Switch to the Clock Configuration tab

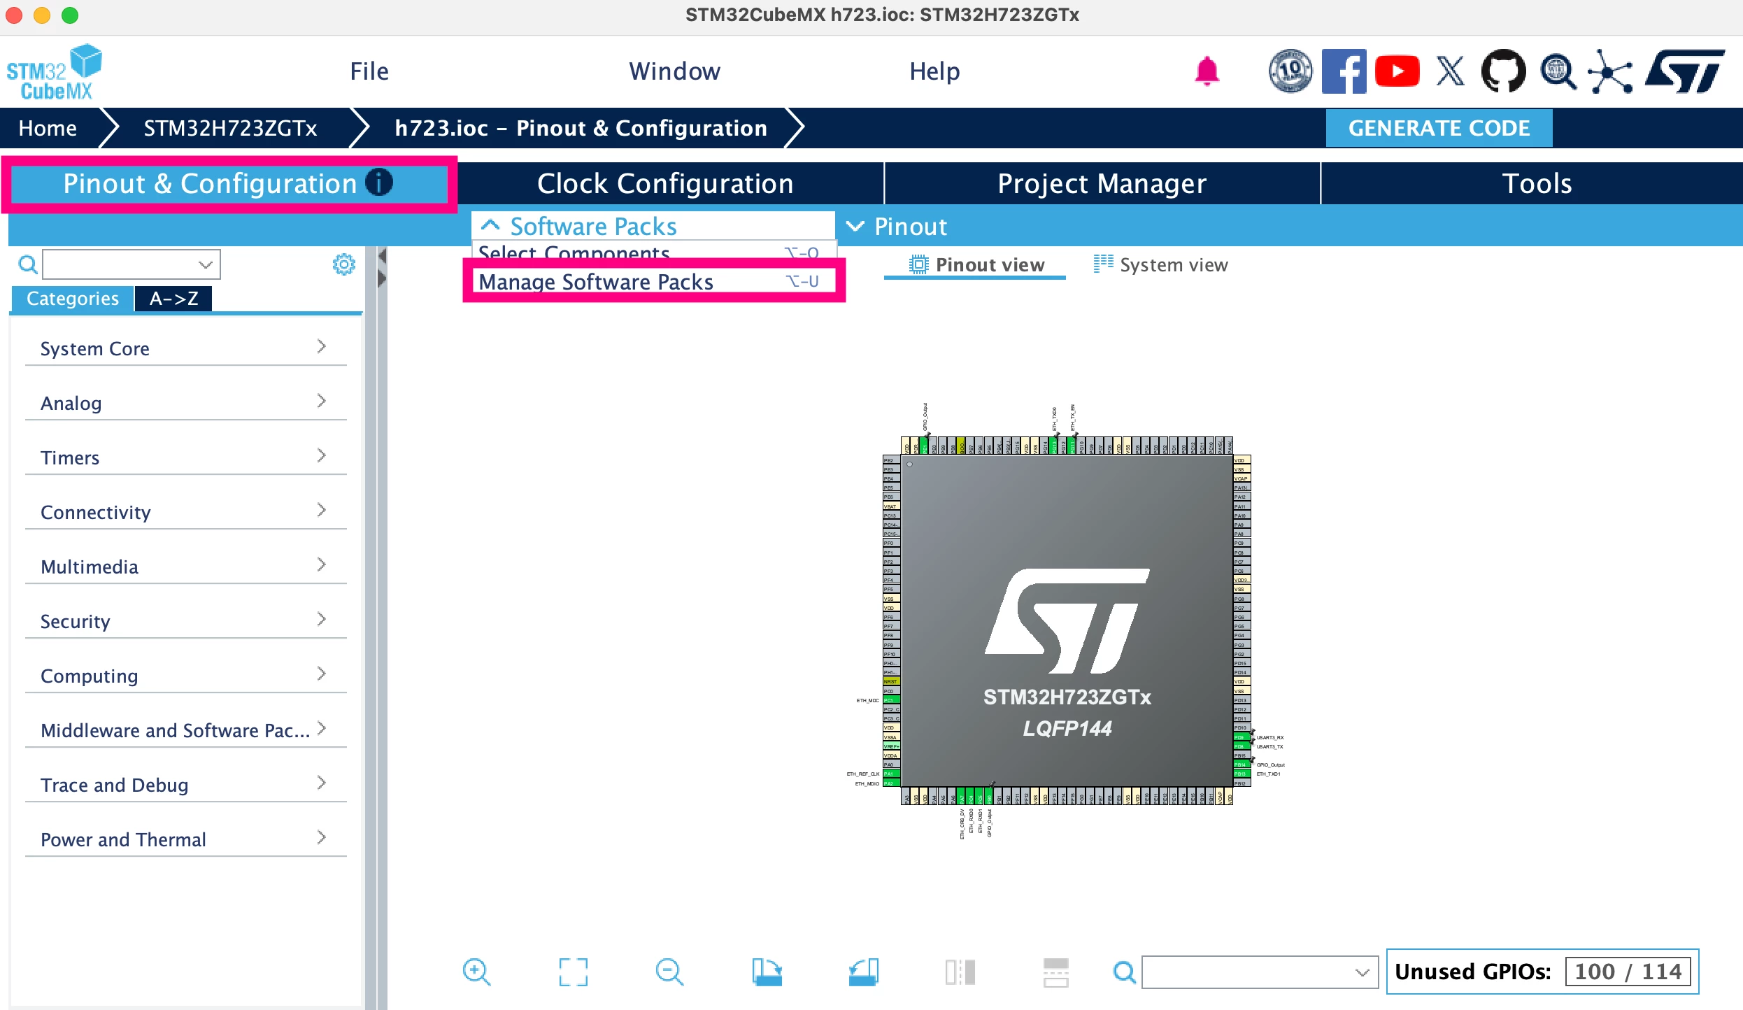[x=665, y=183]
